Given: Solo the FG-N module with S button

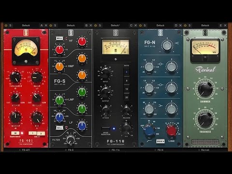Looking at the screenshot, I should click(x=145, y=26).
